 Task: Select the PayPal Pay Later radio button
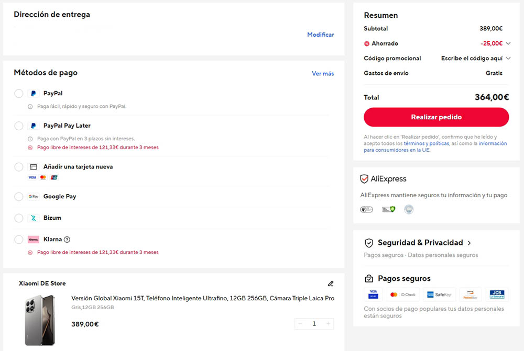19,126
